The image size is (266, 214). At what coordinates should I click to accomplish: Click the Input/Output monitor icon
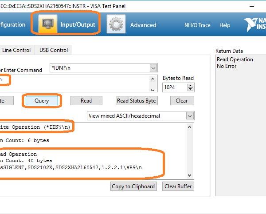tap(47, 24)
